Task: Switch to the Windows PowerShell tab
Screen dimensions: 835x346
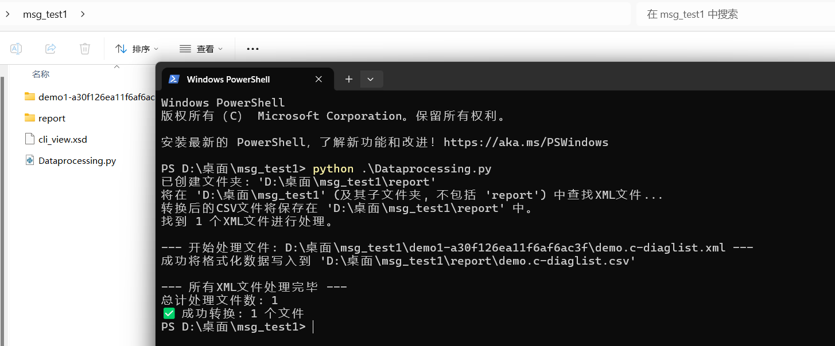Action: pos(247,80)
